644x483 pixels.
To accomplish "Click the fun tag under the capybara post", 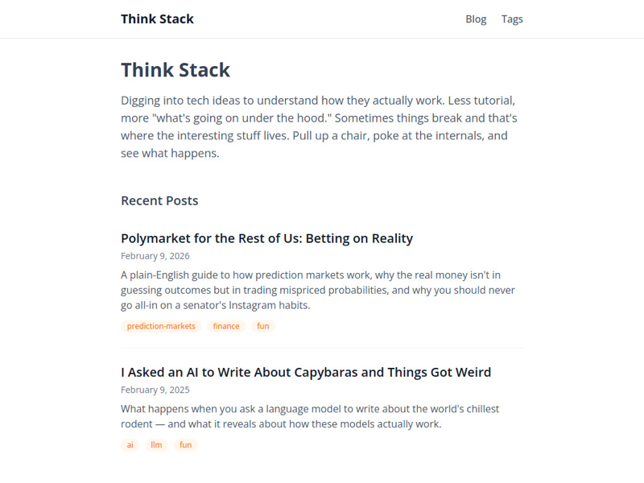I will [185, 444].
